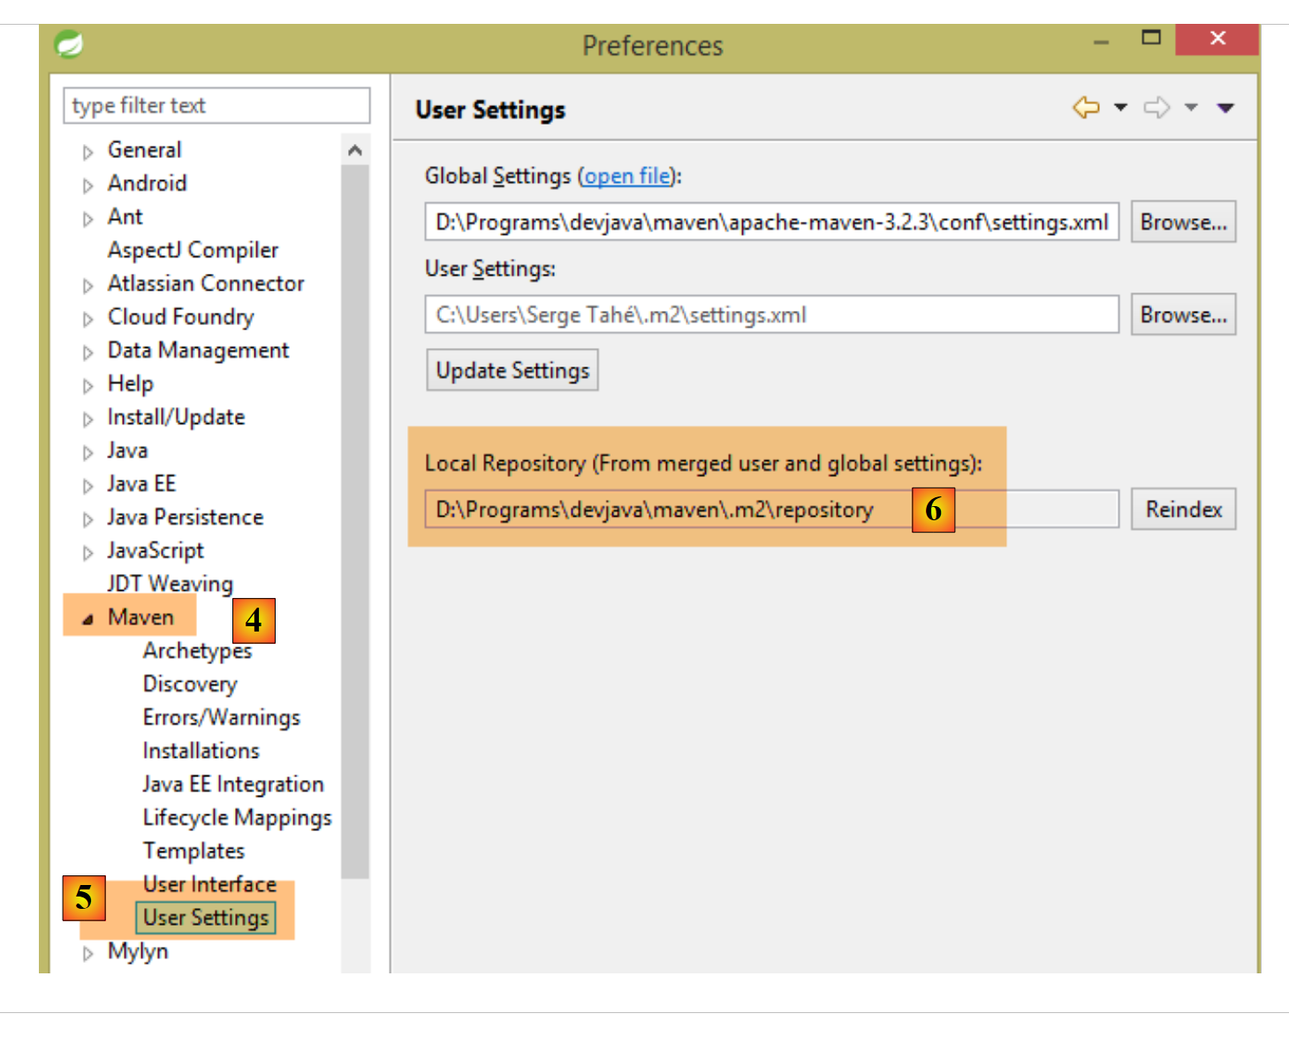
Task: Collapse the Maven tree node
Action: 87,619
